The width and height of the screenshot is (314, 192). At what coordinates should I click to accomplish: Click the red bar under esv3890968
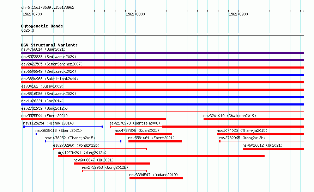click(x=162, y=82)
